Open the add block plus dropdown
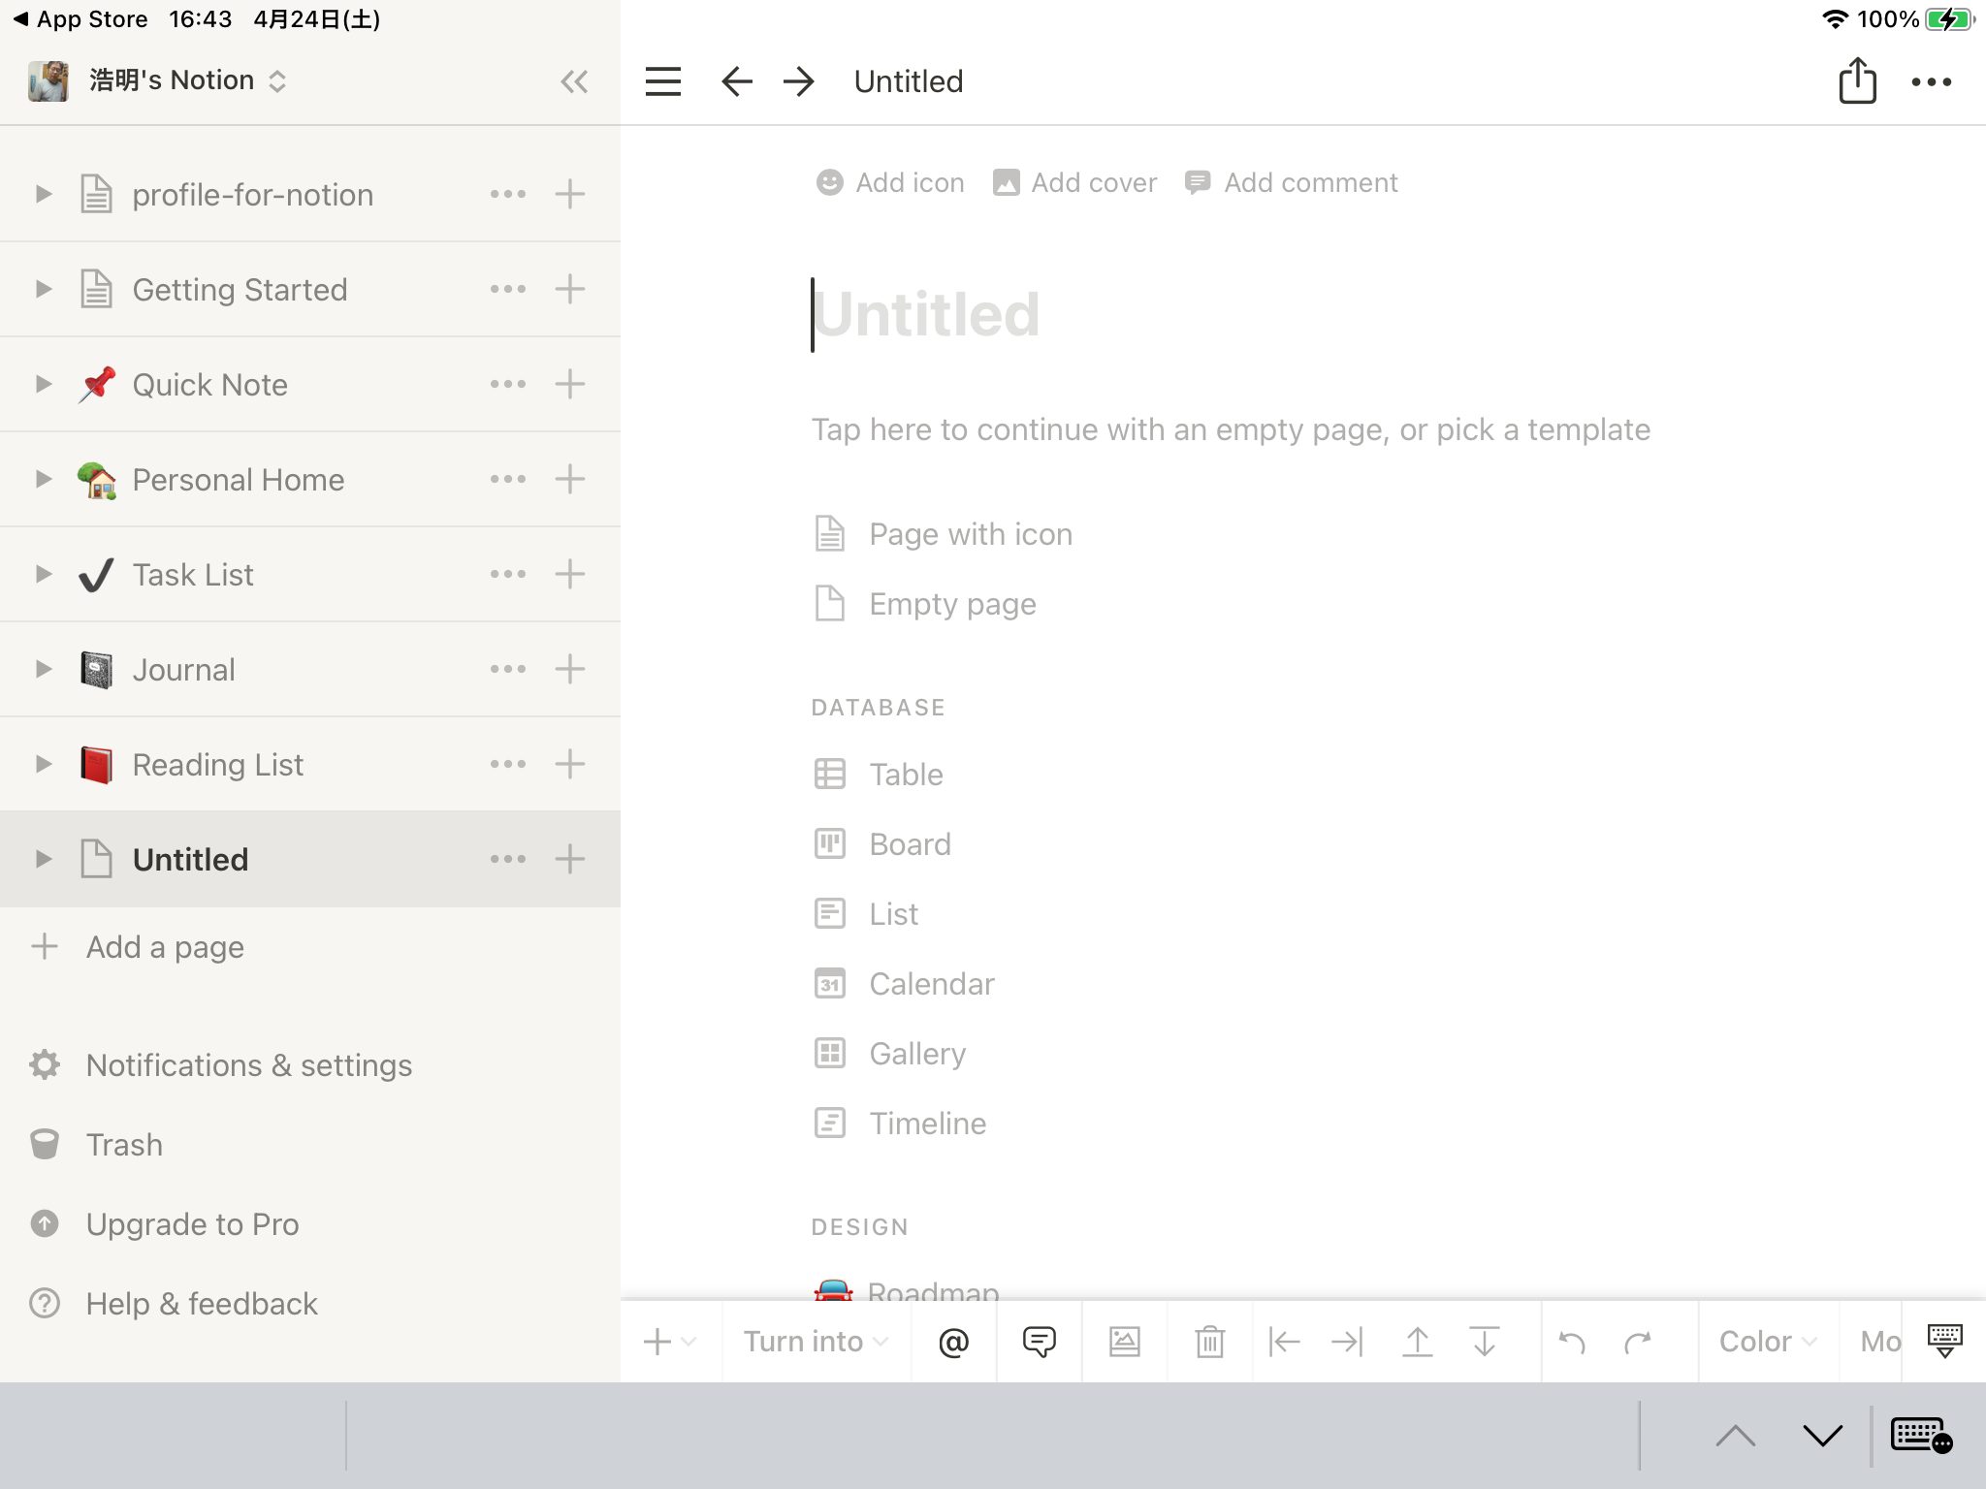The width and height of the screenshot is (1986, 1489). [x=670, y=1342]
